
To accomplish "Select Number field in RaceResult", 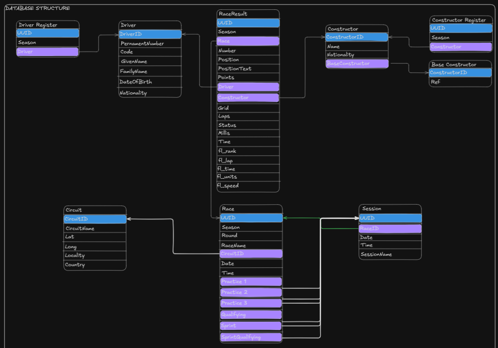I will [x=248, y=51].
